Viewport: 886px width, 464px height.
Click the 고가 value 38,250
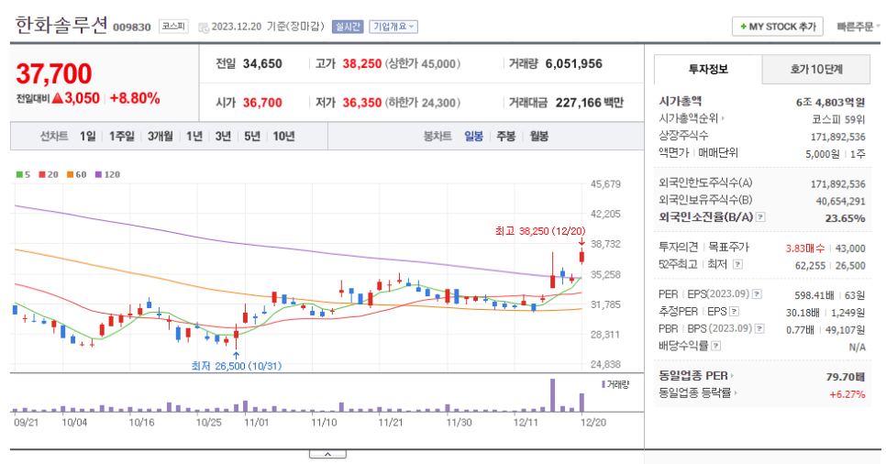coord(362,64)
